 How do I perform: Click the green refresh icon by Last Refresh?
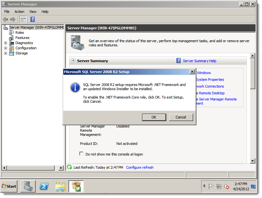click(x=69, y=167)
